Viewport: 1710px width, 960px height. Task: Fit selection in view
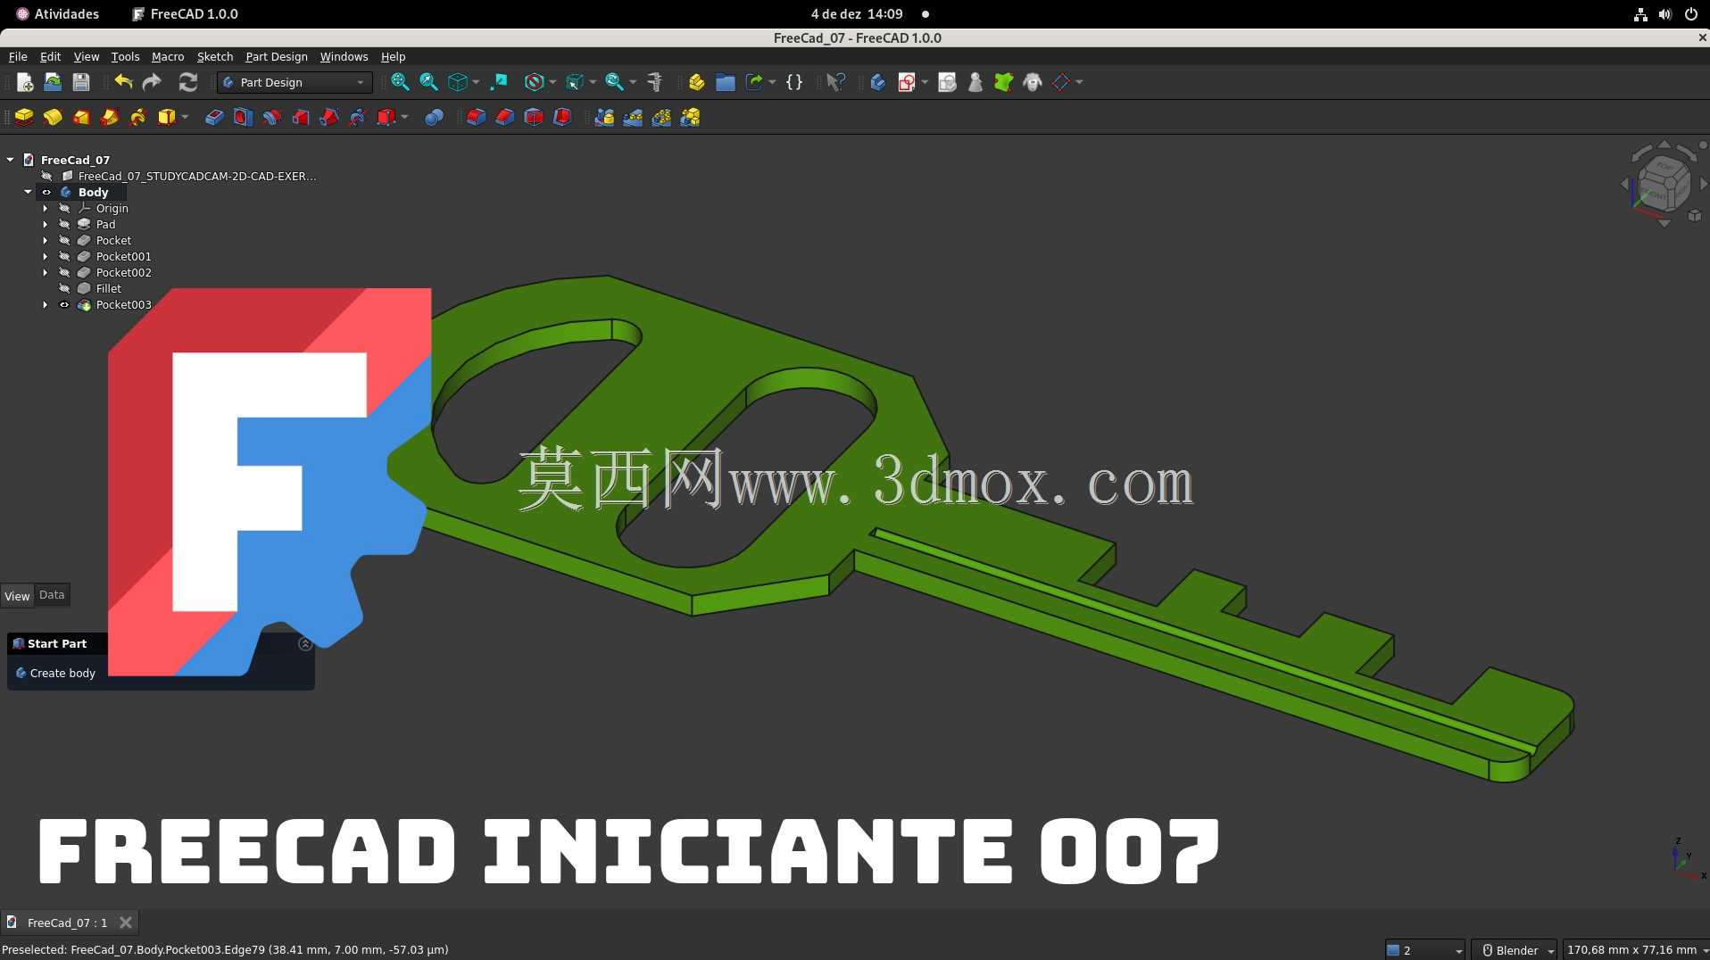click(x=428, y=82)
